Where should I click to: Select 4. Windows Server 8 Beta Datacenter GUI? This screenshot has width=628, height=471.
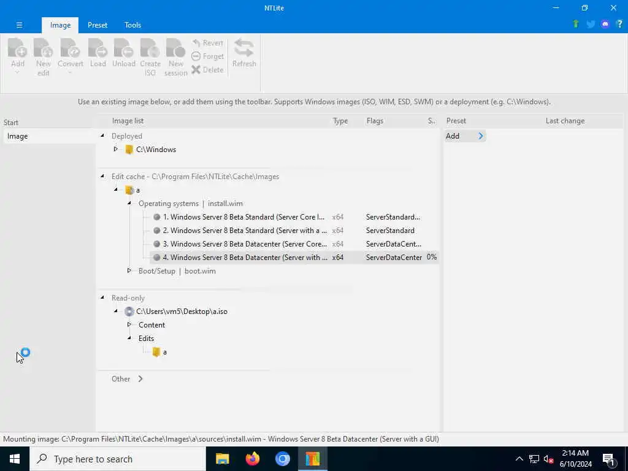tap(295, 257)
